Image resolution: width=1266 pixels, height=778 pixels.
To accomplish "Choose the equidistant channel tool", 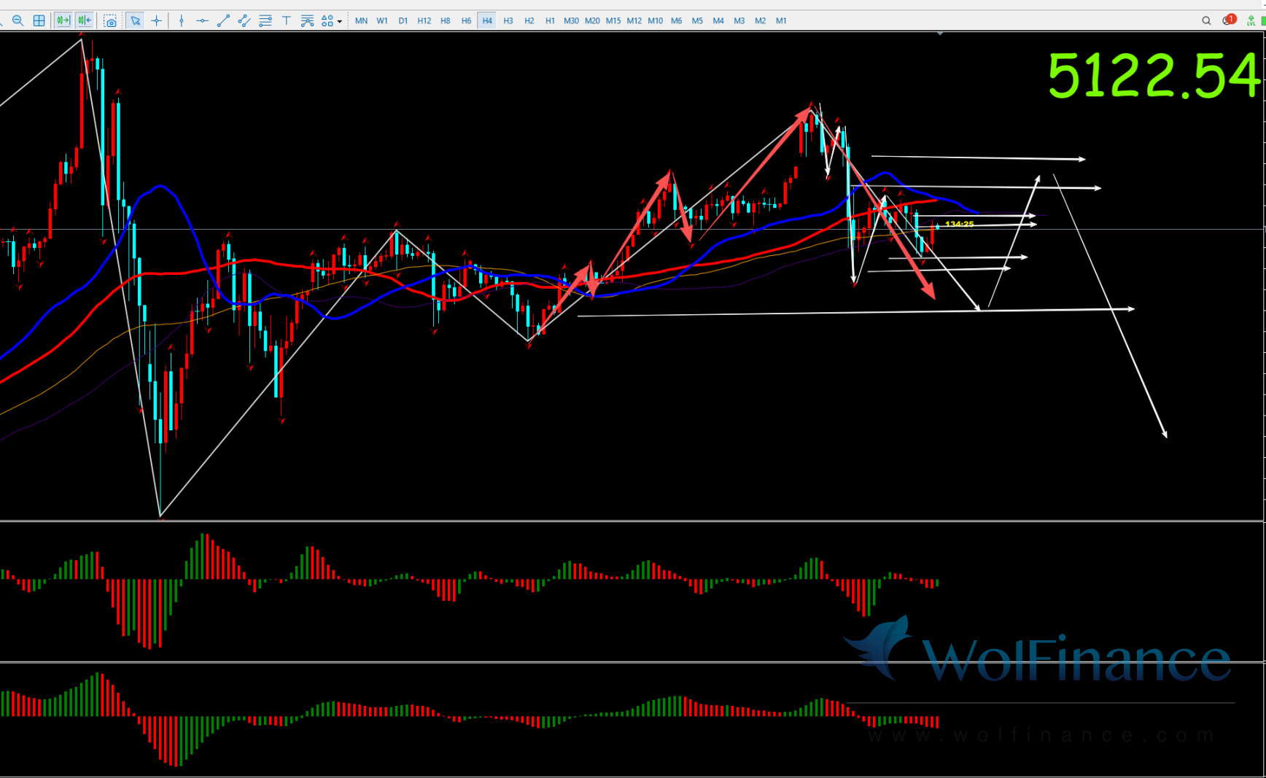I will pos(244,20).
